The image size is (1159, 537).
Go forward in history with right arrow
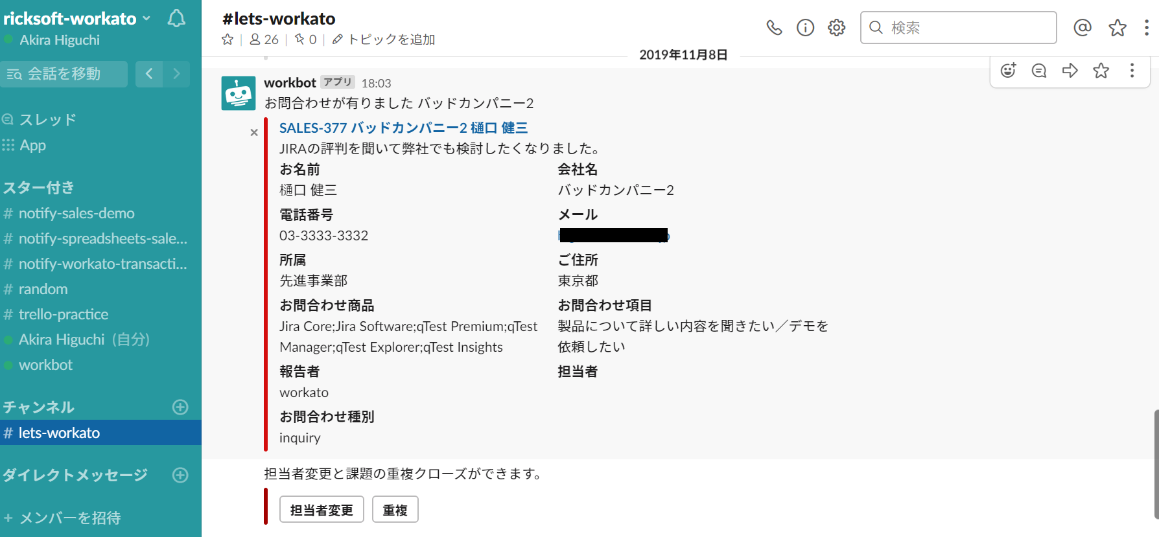click(176, 74)
